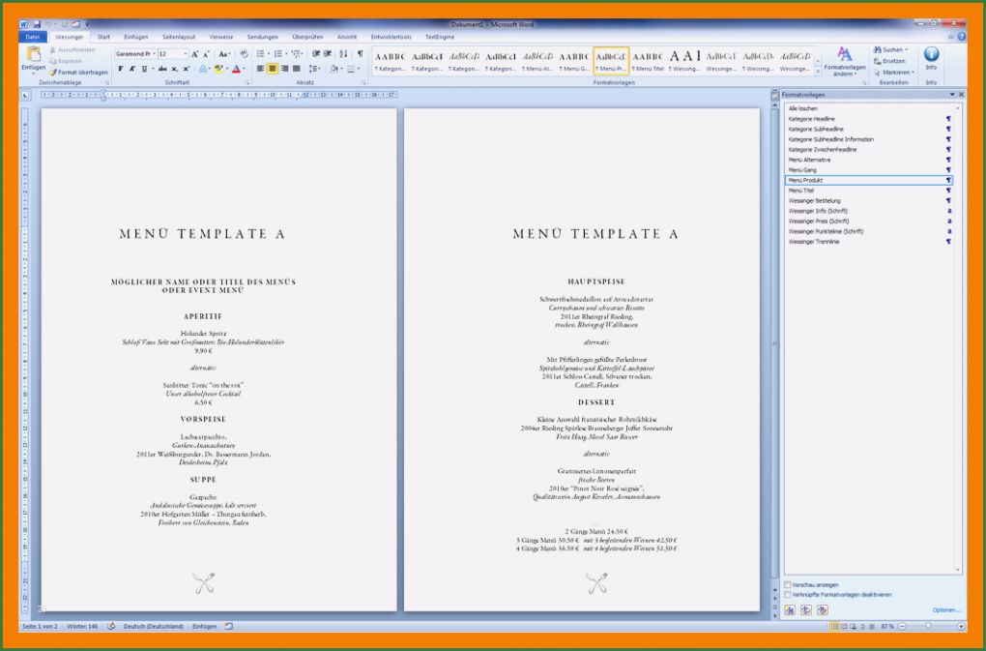This screenshot has height=651, width=986.
Task: Open the font name dropdown Garamond
Action: tap(133, 54)
